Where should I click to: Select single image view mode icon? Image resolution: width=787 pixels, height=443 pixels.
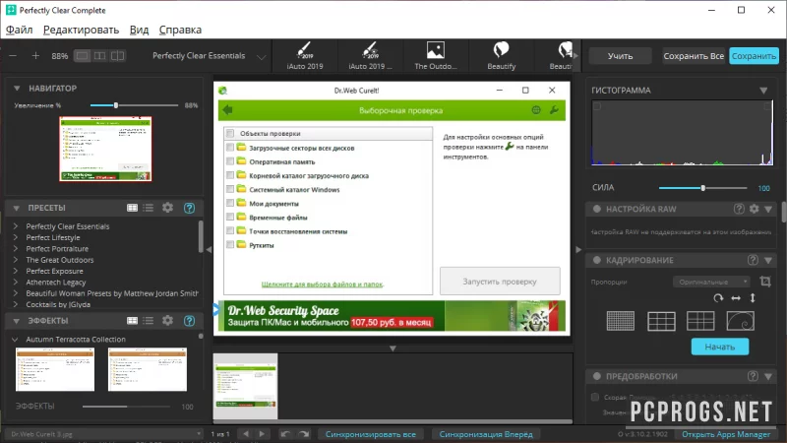[82, 56]
